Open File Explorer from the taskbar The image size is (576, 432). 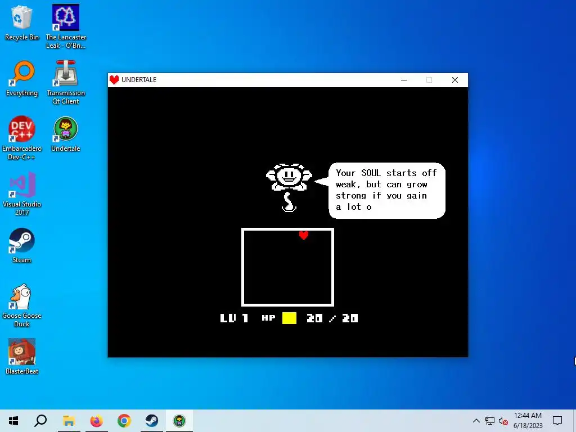tap(69, 421)
